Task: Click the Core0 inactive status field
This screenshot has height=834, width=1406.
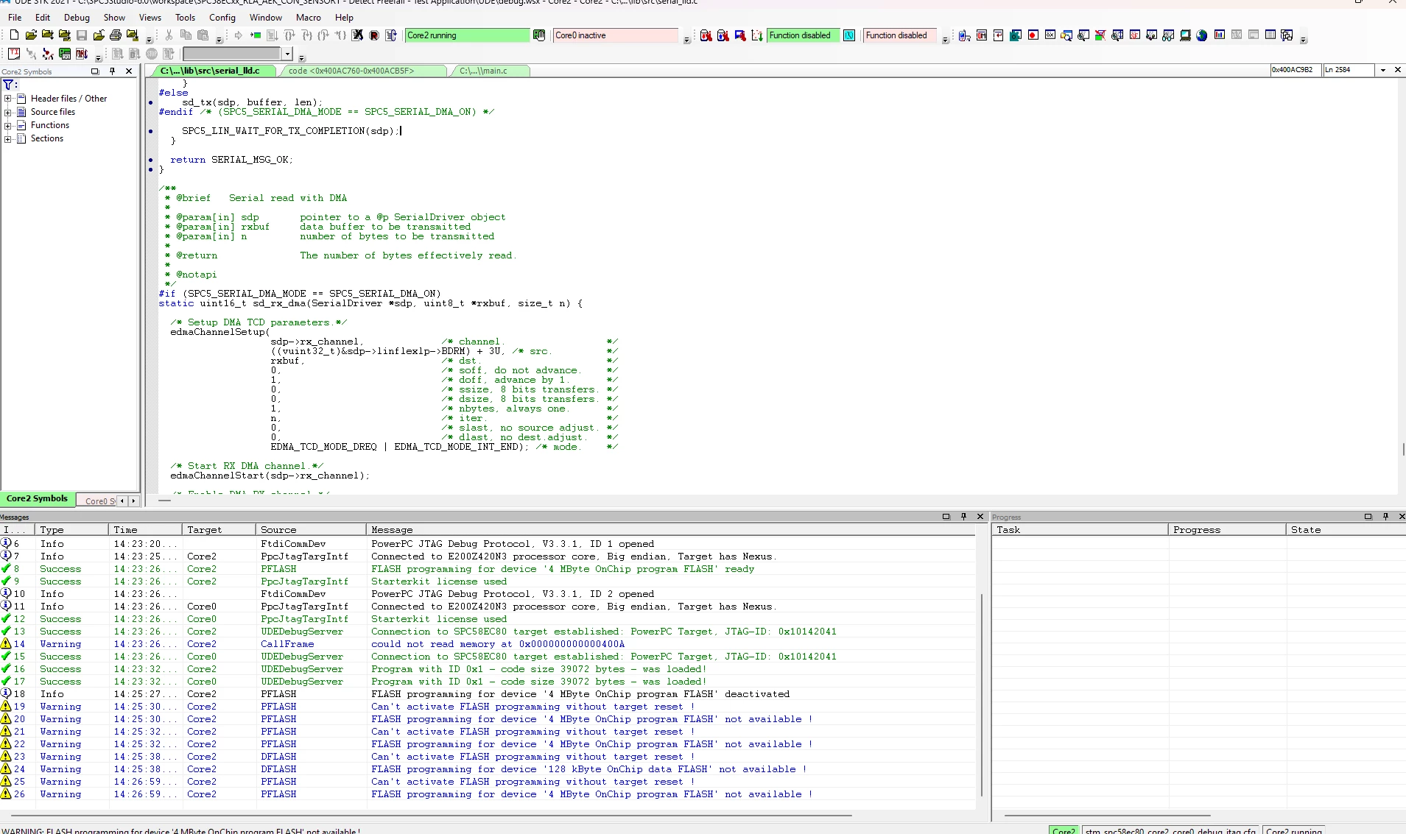Action: 616,35
